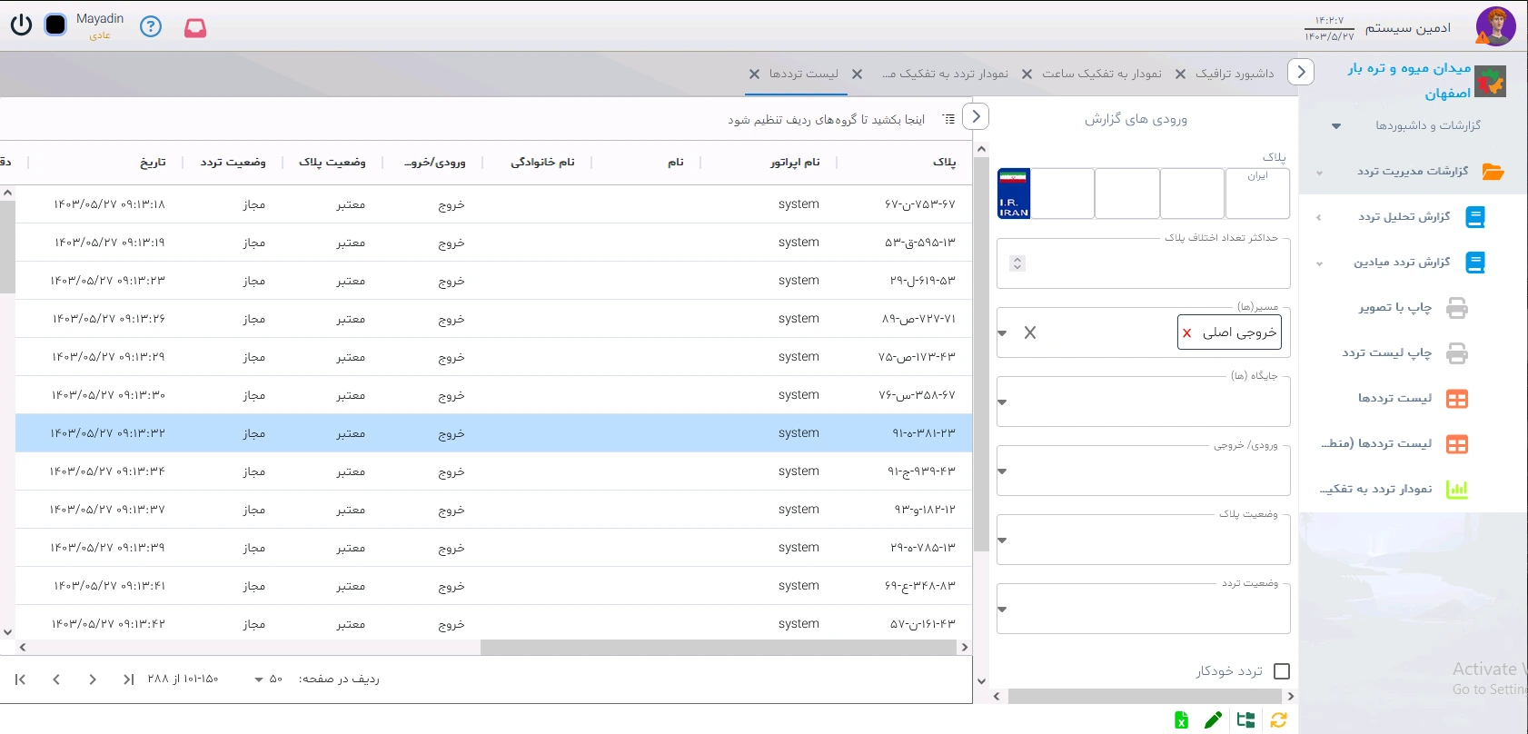This screenshot has height=734, width=1528.
Task: Click the حداکثر تعداد اختلاف پلاک stepper arrows
Action: pyautogui.click(x=1017, y=263)
